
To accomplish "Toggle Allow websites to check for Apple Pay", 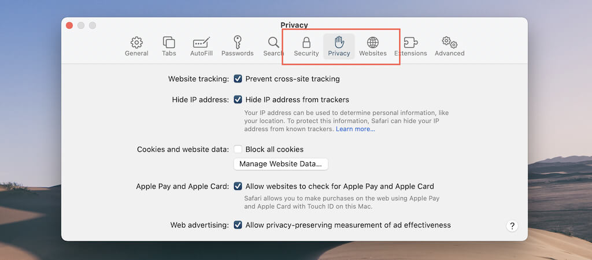I will (x=238, y=186).
